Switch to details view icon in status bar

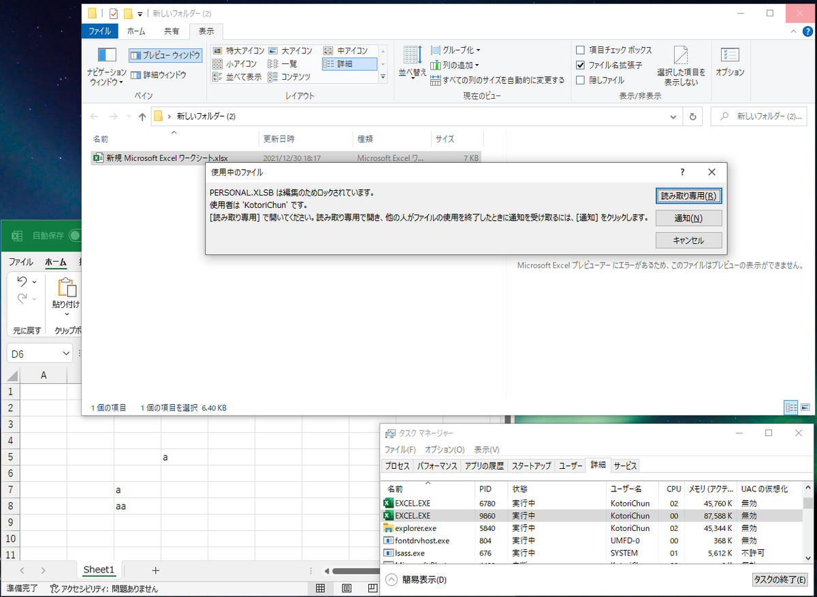(791, 408)
